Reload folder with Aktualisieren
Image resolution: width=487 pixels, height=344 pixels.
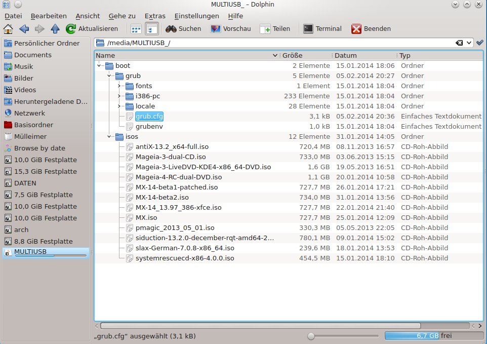point(92,29)
